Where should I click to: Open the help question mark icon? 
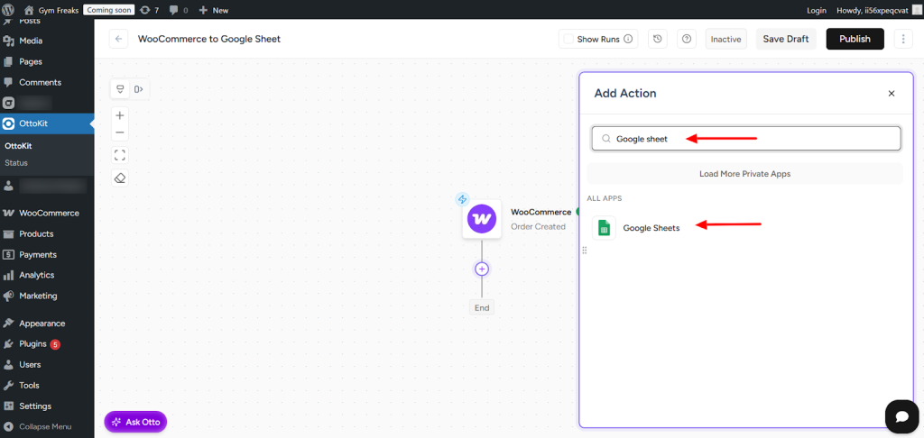coord(687,39)
